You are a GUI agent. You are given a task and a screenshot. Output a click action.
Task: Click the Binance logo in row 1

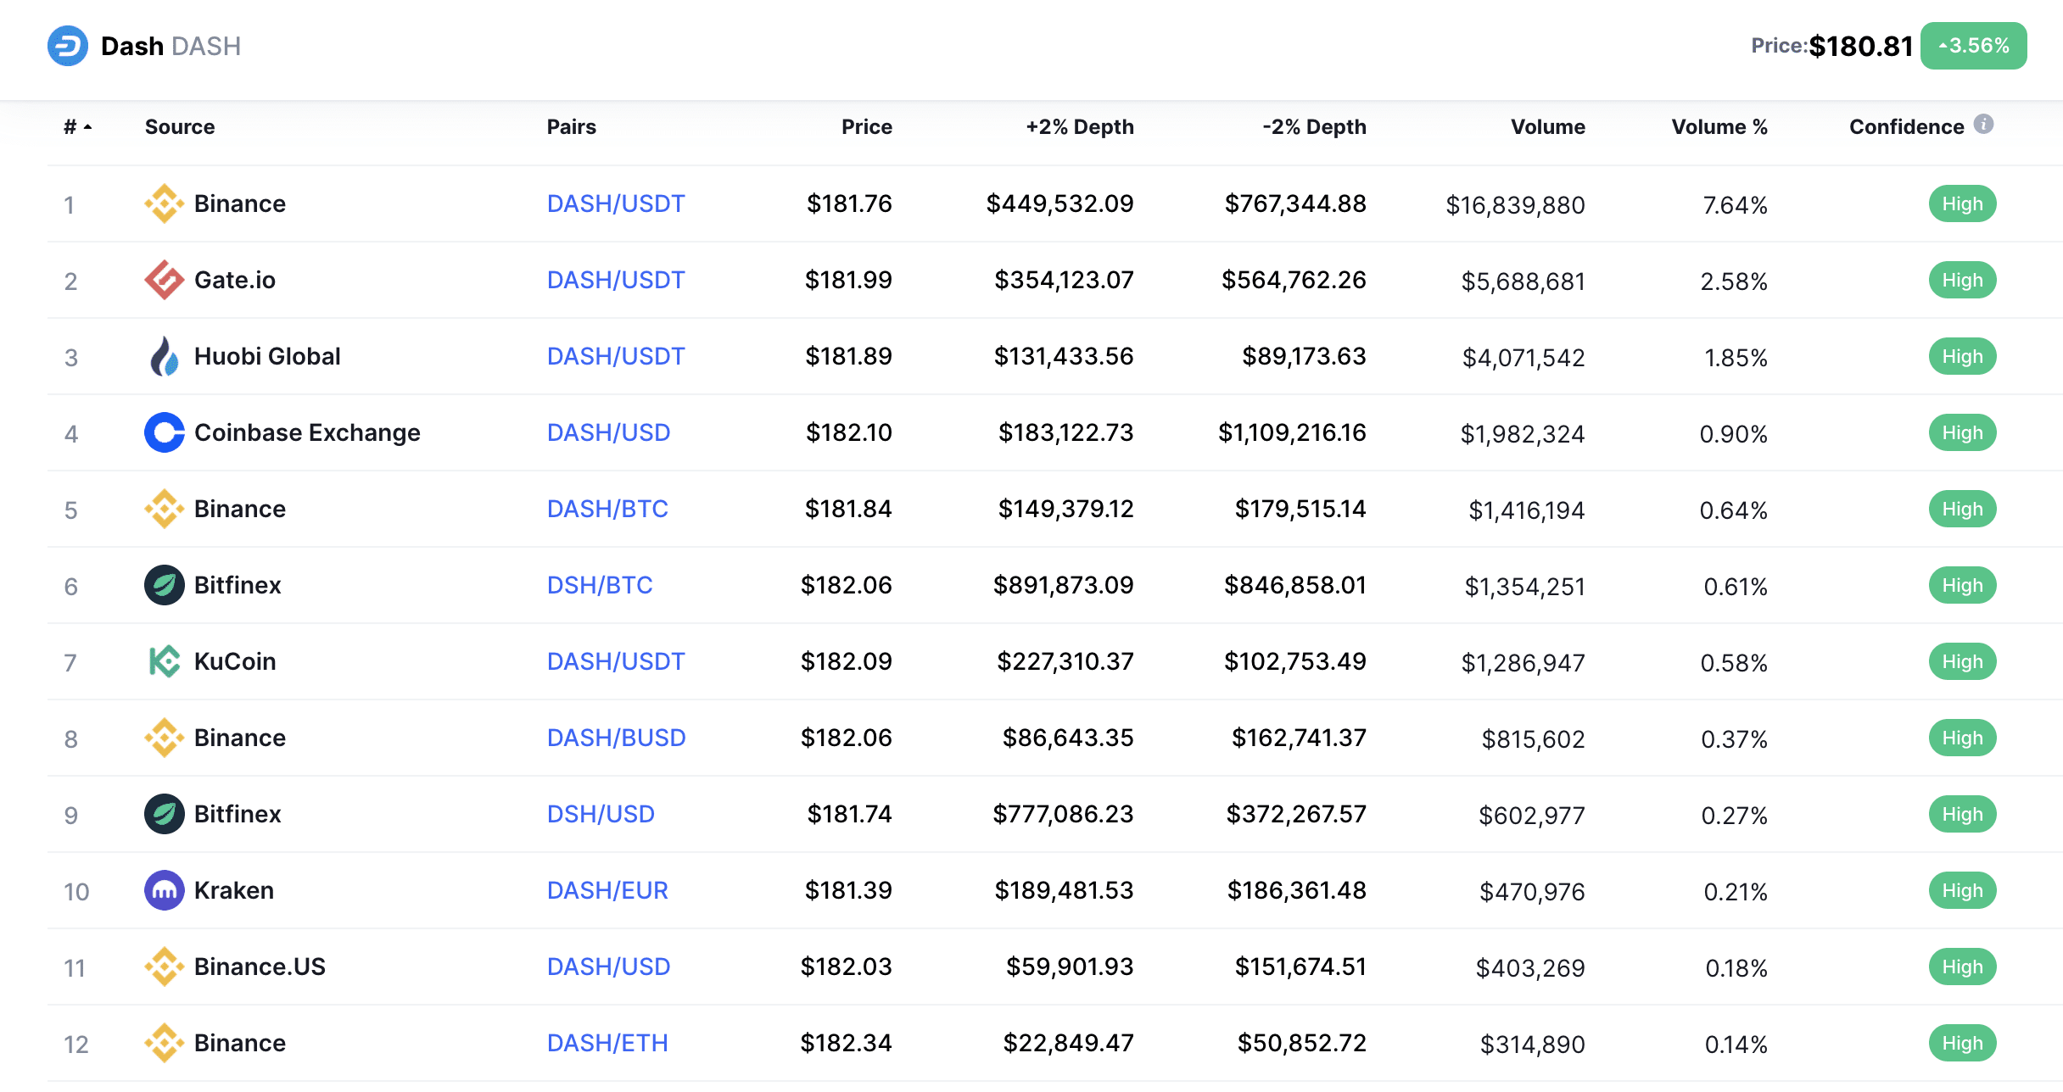point(165,203)
